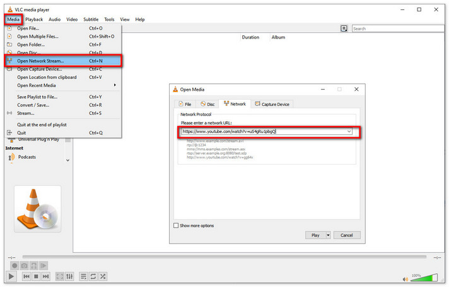Click the frame-by-frame icon
The image size is (449, 287).
[44, 266]
